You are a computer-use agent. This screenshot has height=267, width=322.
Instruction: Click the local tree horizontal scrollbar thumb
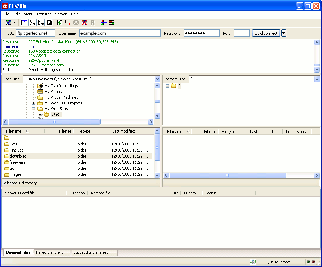tap(54, 122)
